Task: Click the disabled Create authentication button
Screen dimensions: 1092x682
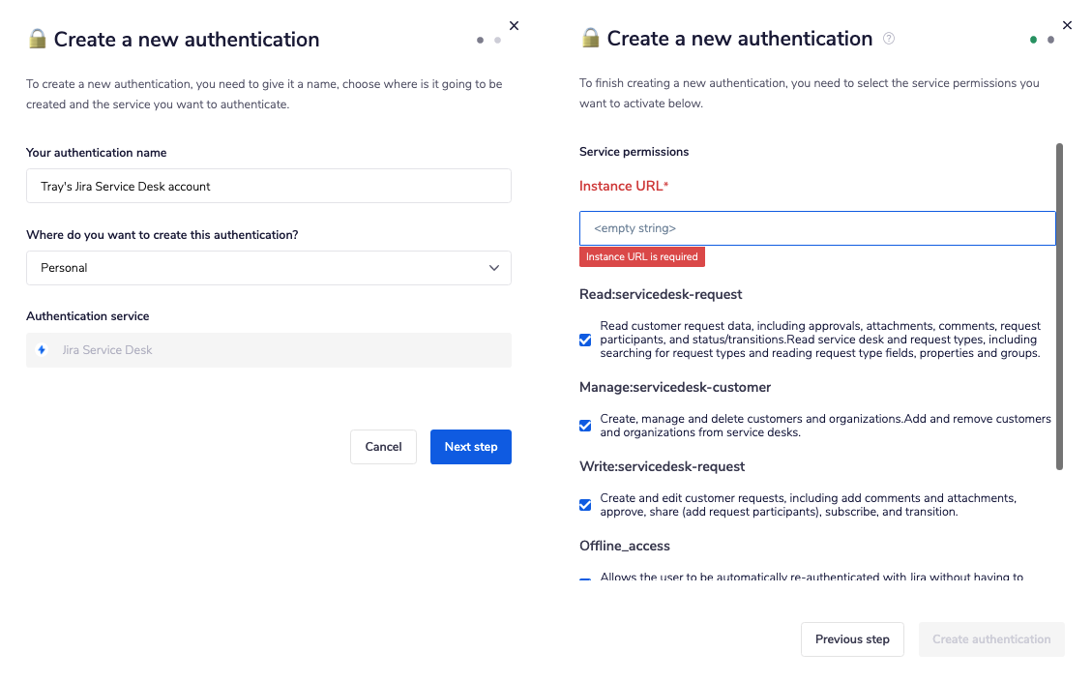Action: coord(990,639)
